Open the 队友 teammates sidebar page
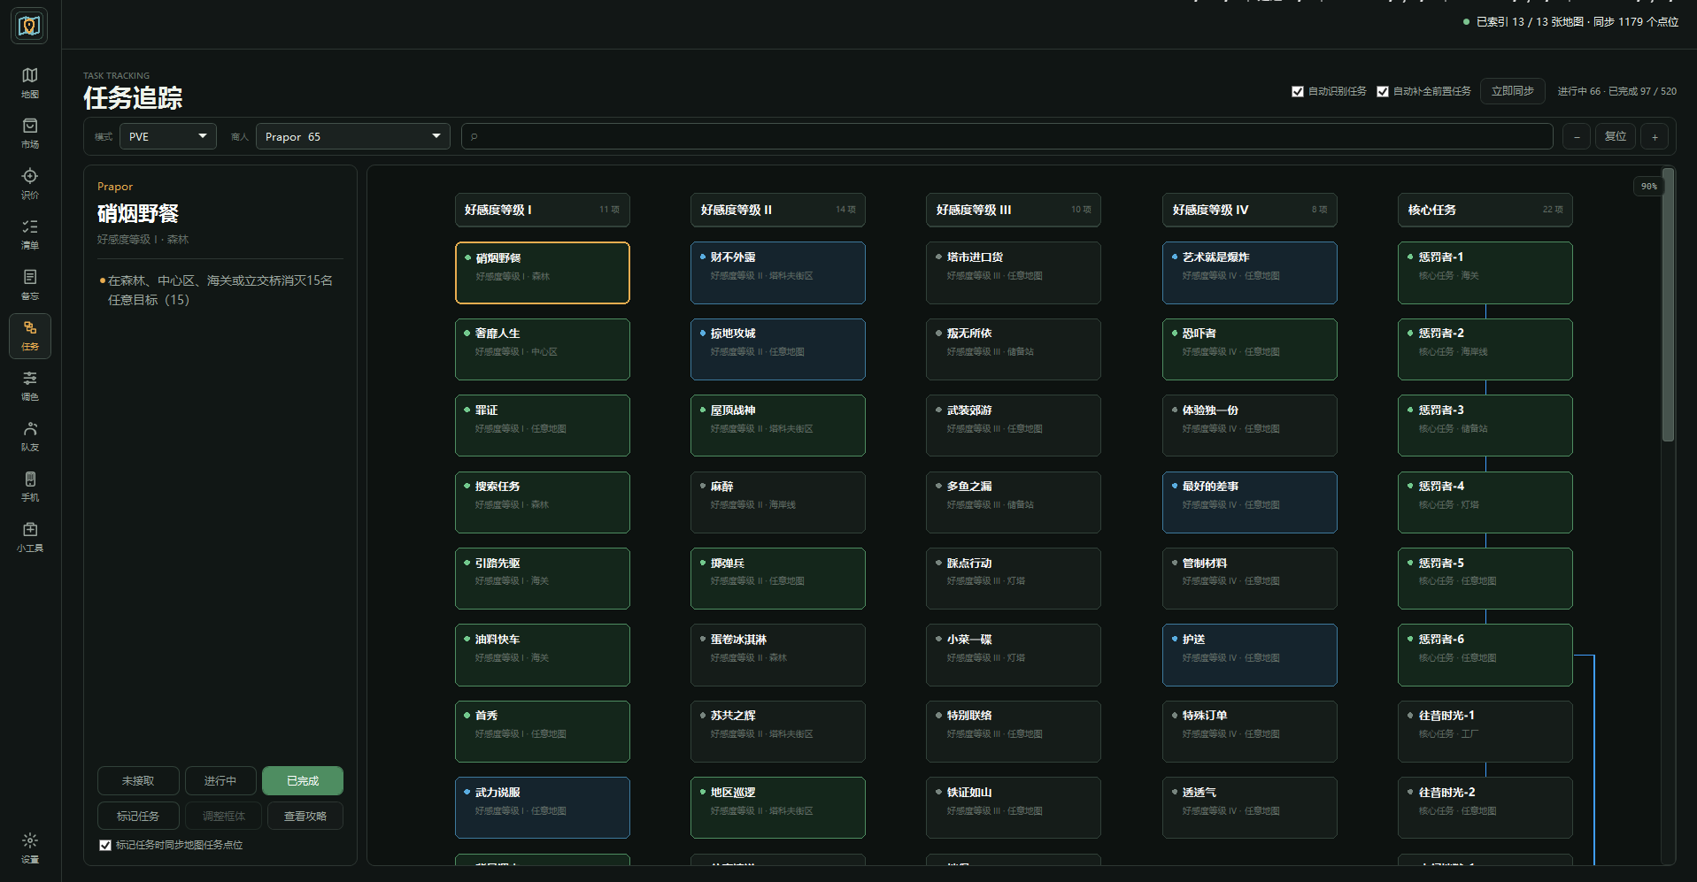The width and height of the screenshot is (1697, 882). [30, 436]
